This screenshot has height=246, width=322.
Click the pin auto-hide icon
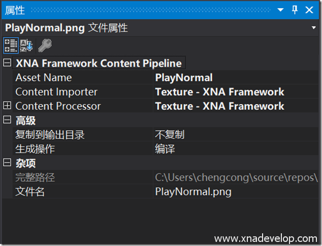click(295, 10)
